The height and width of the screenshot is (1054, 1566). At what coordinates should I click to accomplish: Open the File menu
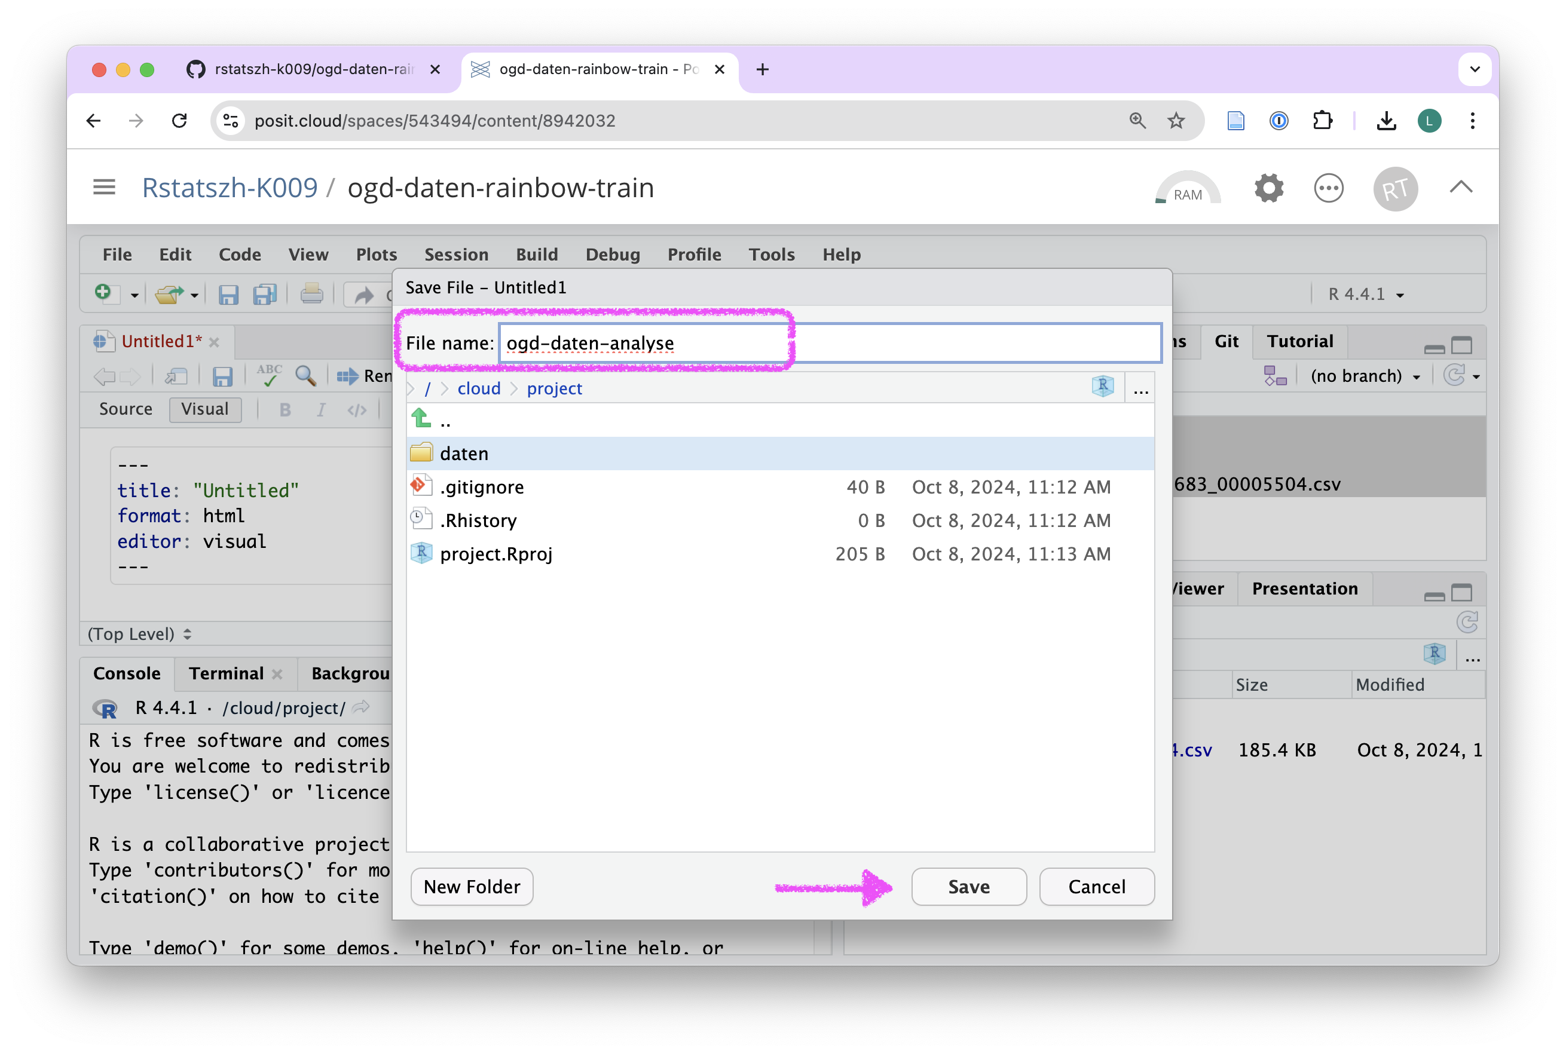tap(117, 255)
